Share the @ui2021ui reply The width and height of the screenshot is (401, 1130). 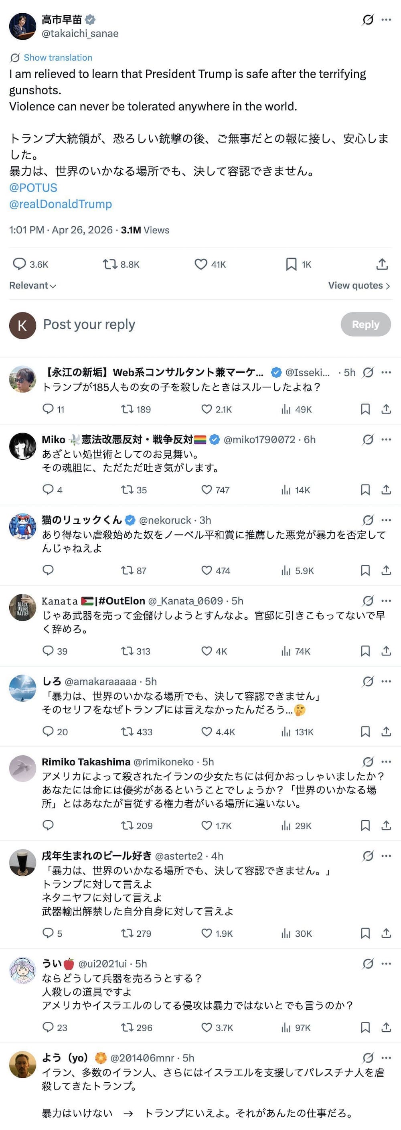(x=386, y=1027)
